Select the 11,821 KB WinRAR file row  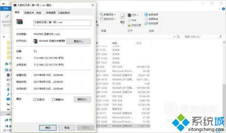123,126
